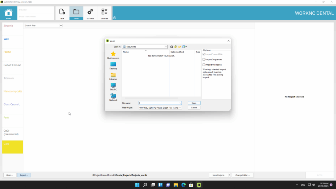The height and width of the screenshot is (189, 336).
Task: Enable the Import Sequences checkbox
Action: coord(204,59)
